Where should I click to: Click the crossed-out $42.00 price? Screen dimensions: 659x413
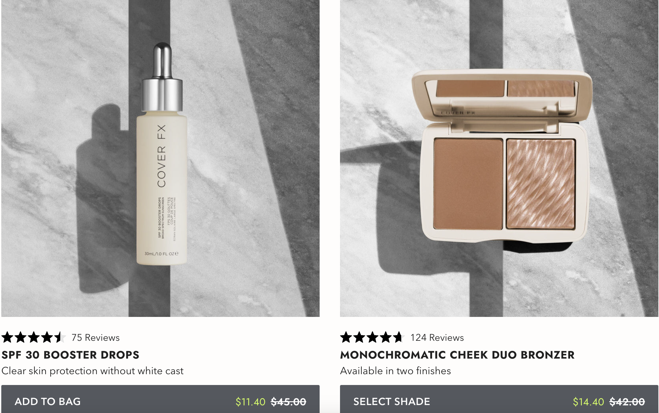point(627,402)
